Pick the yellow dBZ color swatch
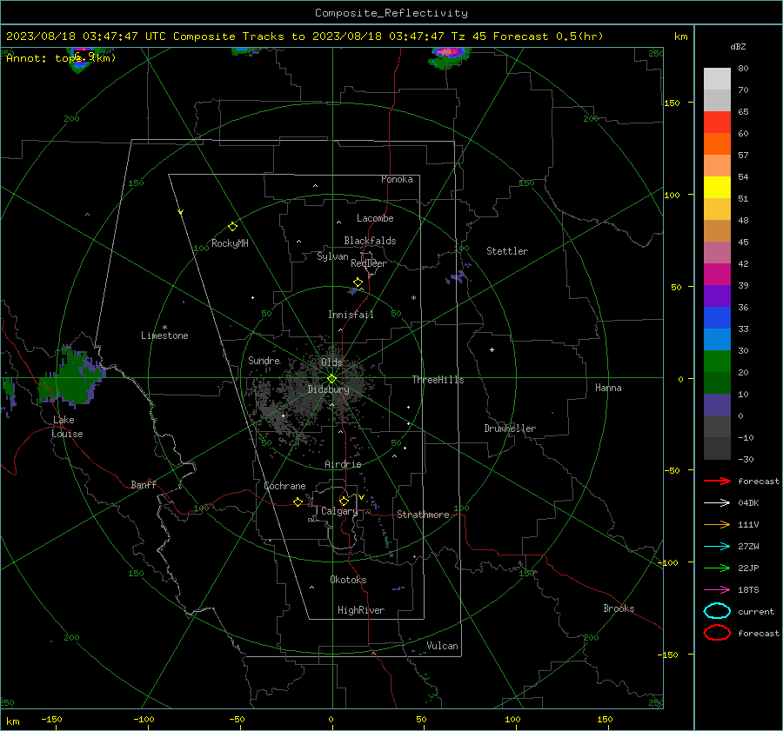 [x=717, y=187]
